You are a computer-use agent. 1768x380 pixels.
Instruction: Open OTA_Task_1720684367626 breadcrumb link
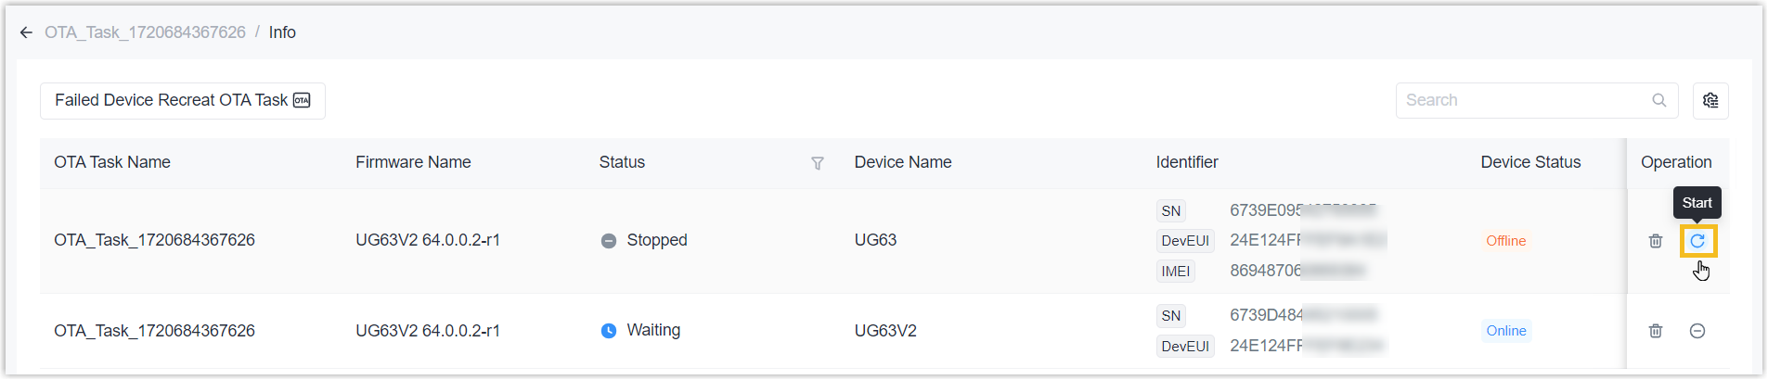145,32
